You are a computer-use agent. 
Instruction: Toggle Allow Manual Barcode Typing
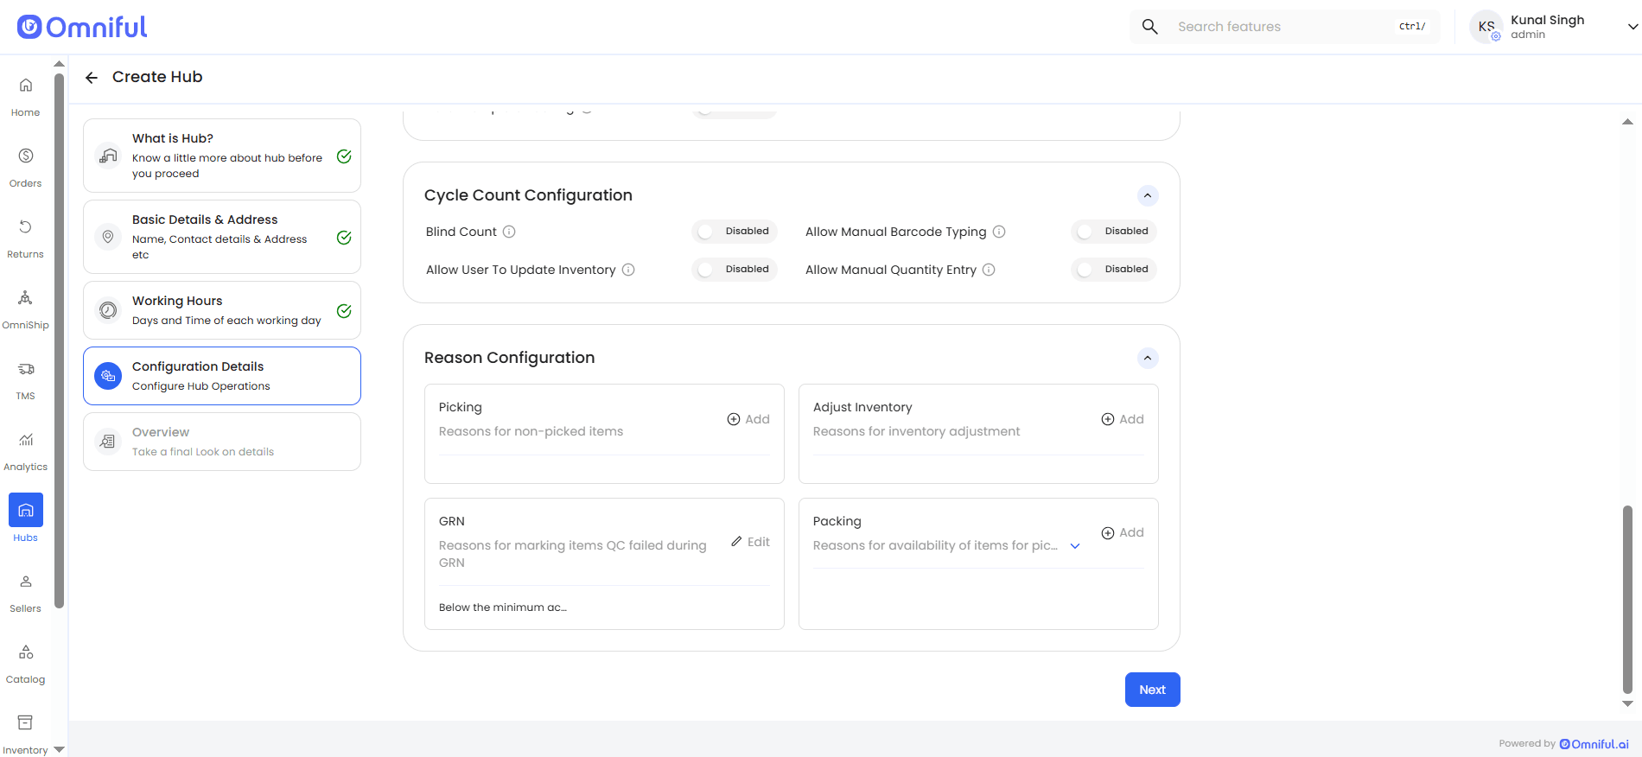(x=1086, y=232)
